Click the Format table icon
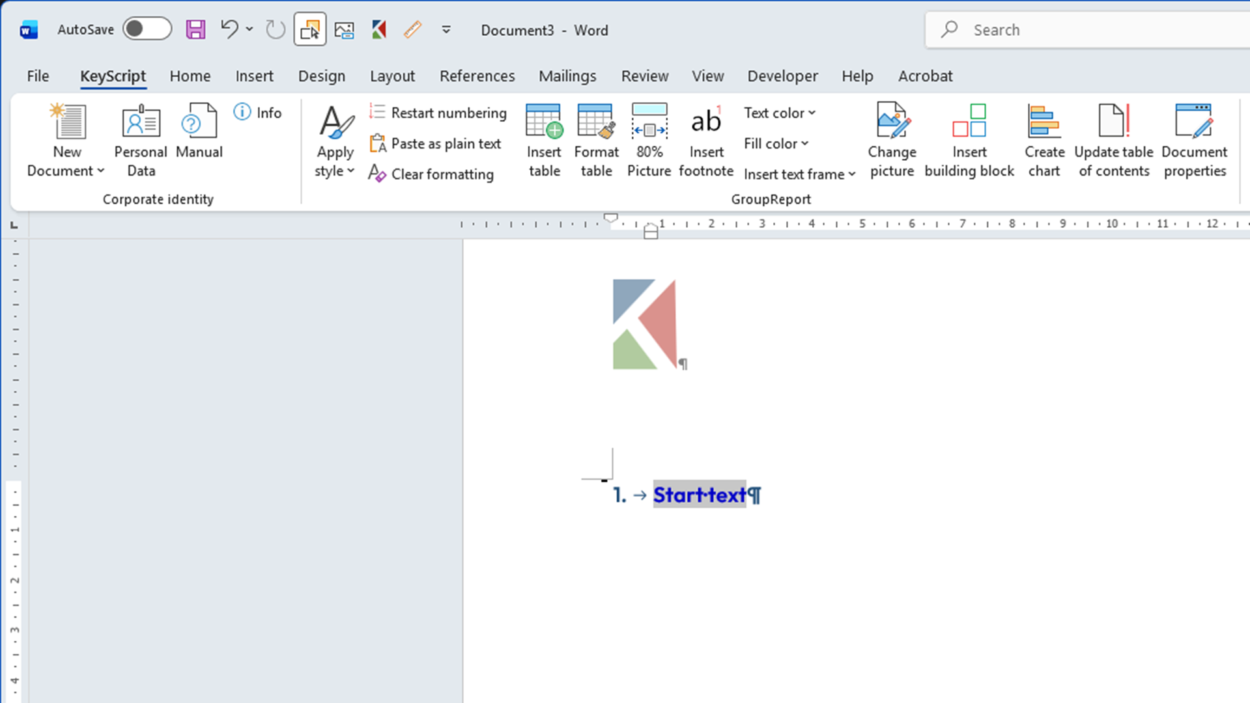The width and height of the screenshot is (1250, 703). [x=596, y=141]
